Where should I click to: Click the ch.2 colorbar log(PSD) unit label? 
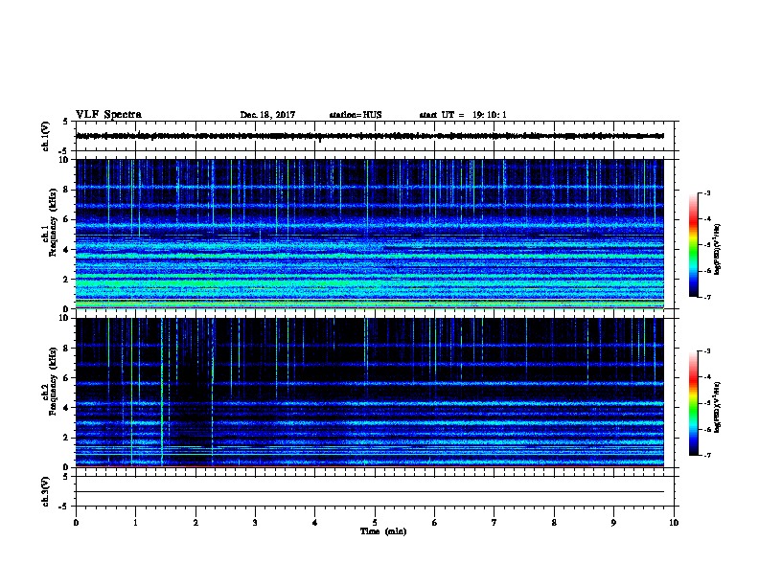(x=718, y=407)
